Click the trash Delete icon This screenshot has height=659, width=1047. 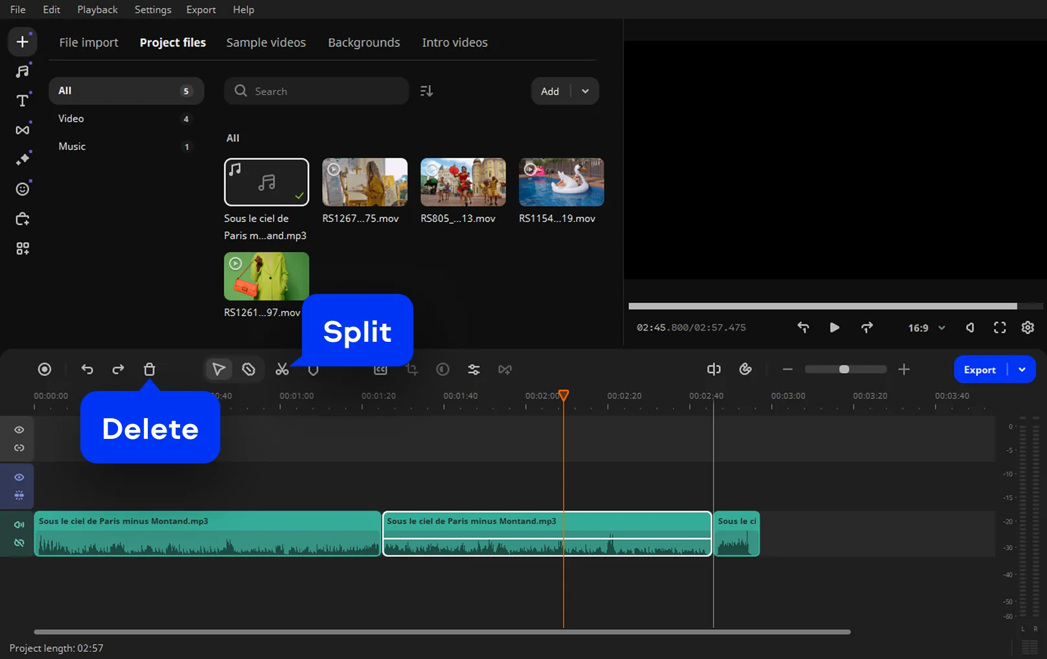pyautogui.click(x=149, y=370)
